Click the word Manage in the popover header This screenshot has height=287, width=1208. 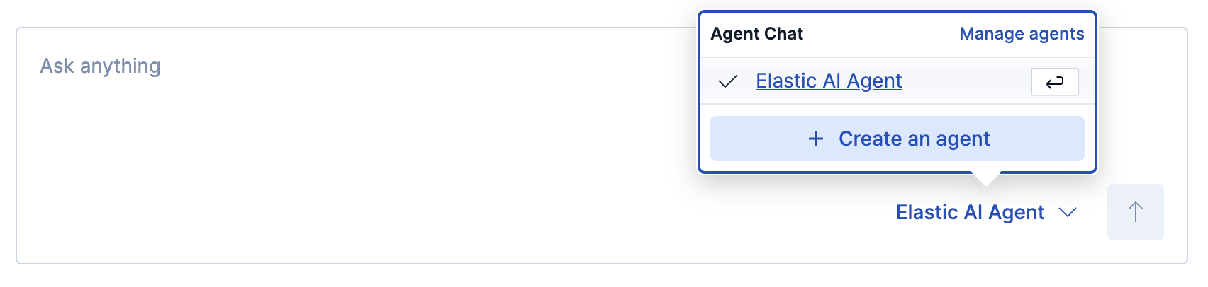[x=990, y=34]
